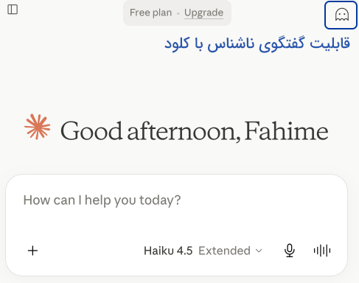This screenshot has height=283, width=359.
Task: Click the Free plan label
Action: [150, 13]
